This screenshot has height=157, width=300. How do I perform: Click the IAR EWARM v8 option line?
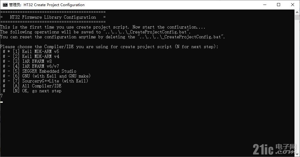27,61
